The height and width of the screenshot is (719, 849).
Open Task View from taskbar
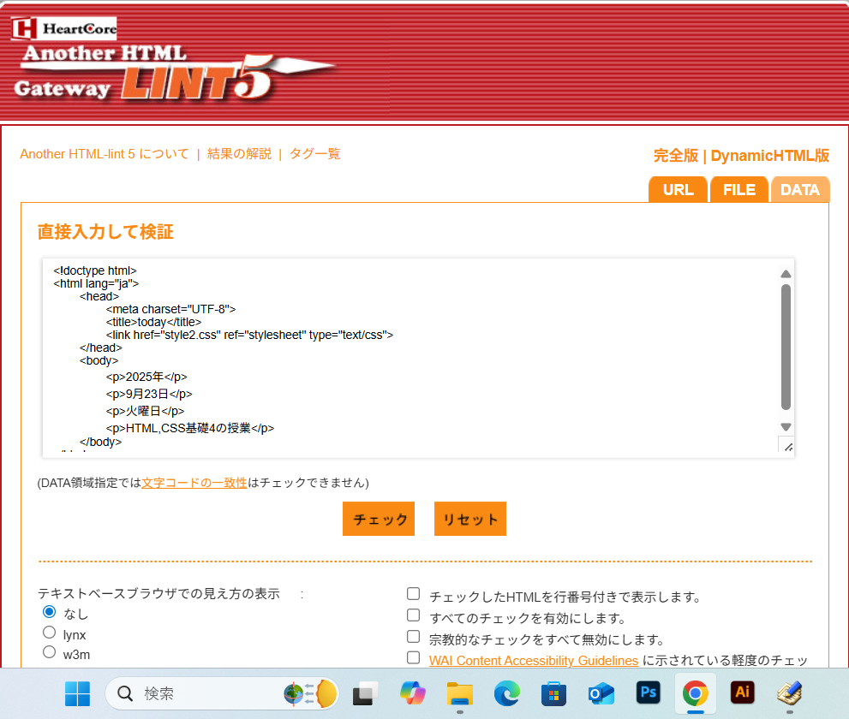(367, 693)
